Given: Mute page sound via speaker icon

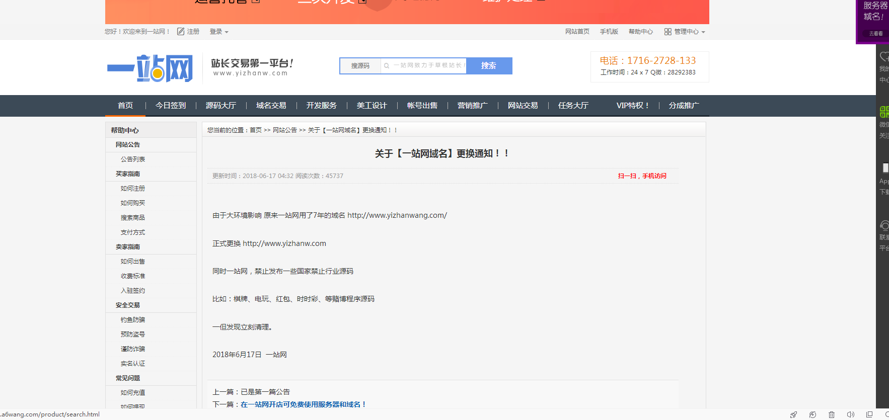Looking at the screenshot, I should tap(850, 414).
